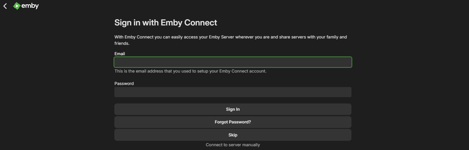Skip the Emby Connect sign-in
The image size is (469, 150).
point(233,135)
